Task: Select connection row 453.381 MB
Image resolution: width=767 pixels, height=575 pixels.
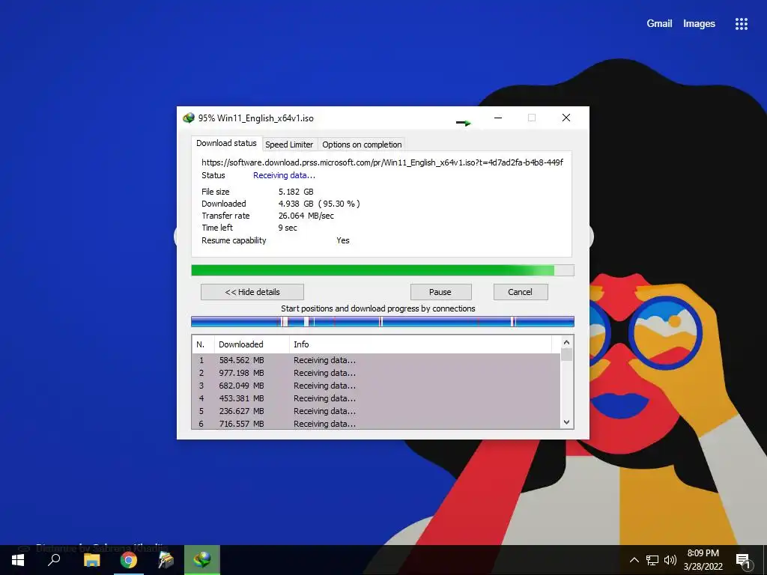Action: pos(376,398)
